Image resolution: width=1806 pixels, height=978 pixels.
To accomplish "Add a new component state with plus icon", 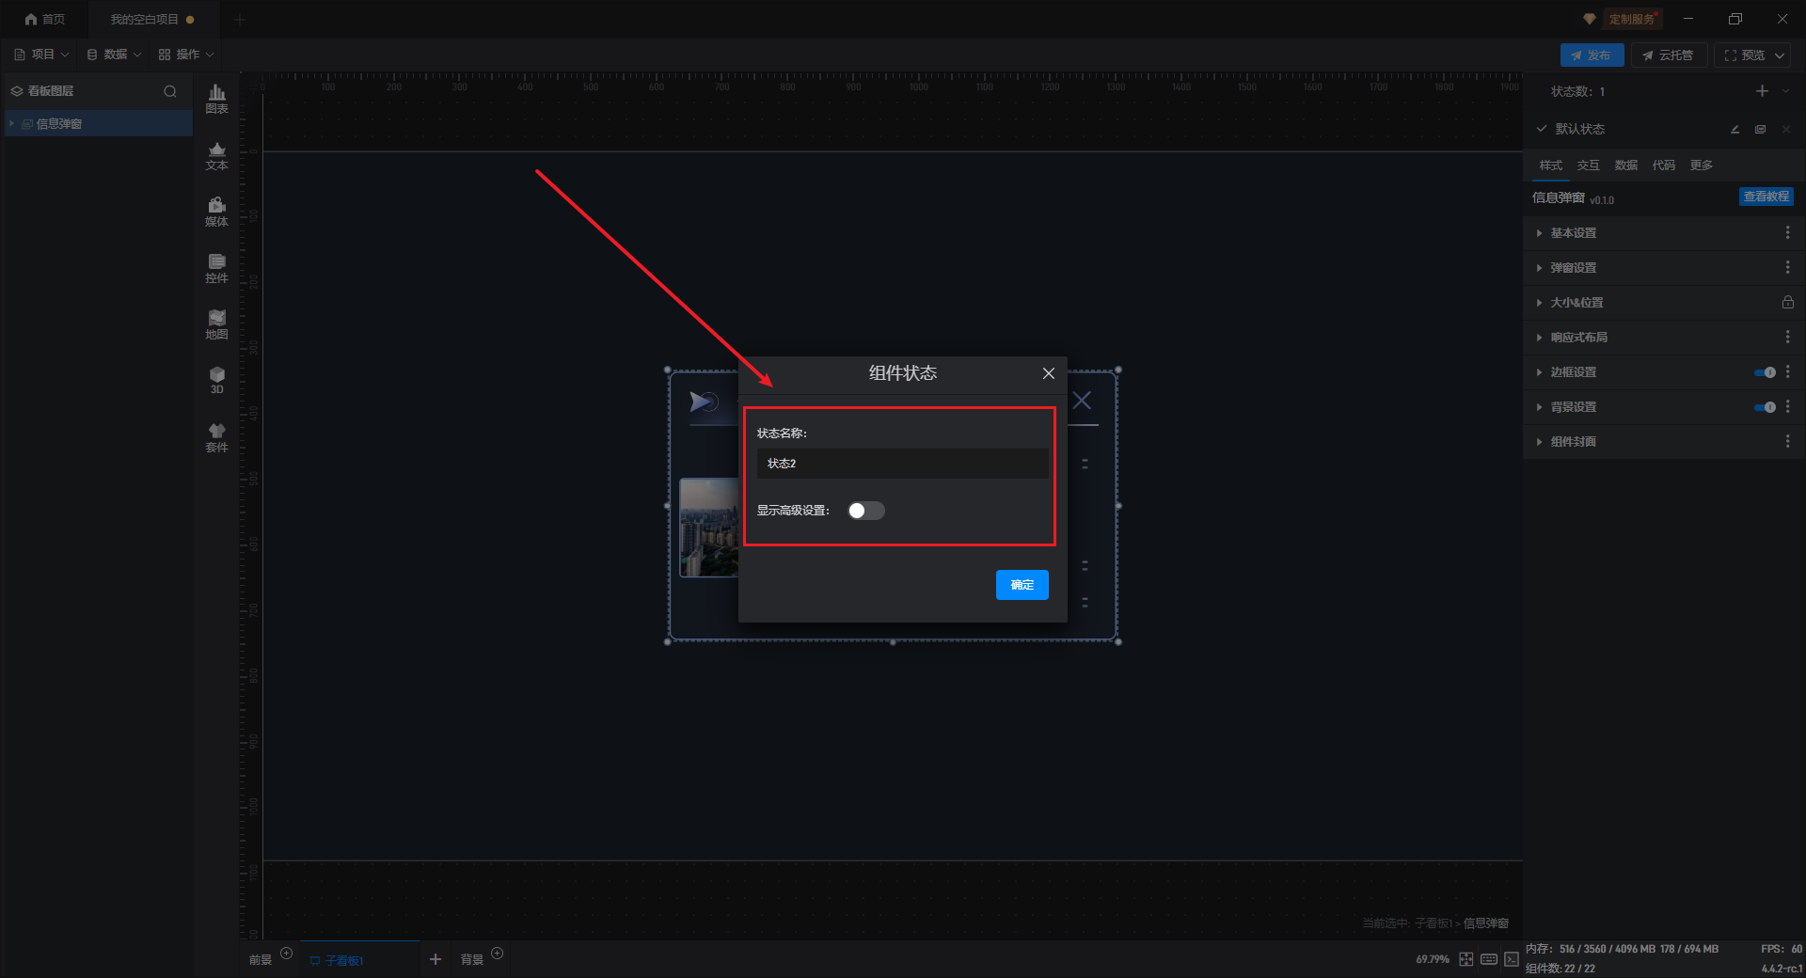I will [x=1762, y=91].
